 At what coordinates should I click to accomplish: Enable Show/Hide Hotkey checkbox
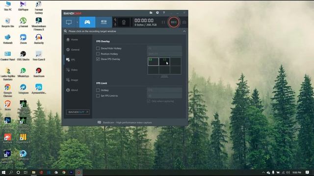pyautogui.click(x=98, y=48)
